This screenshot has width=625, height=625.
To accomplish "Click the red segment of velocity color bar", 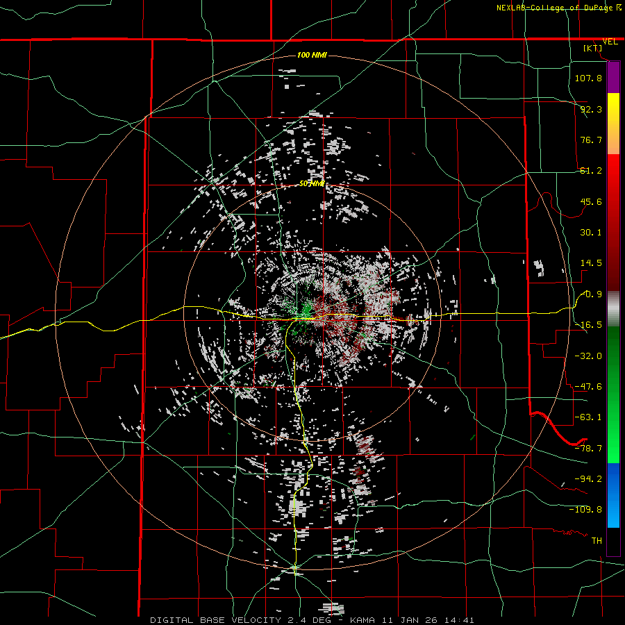I will click(613, 222).
